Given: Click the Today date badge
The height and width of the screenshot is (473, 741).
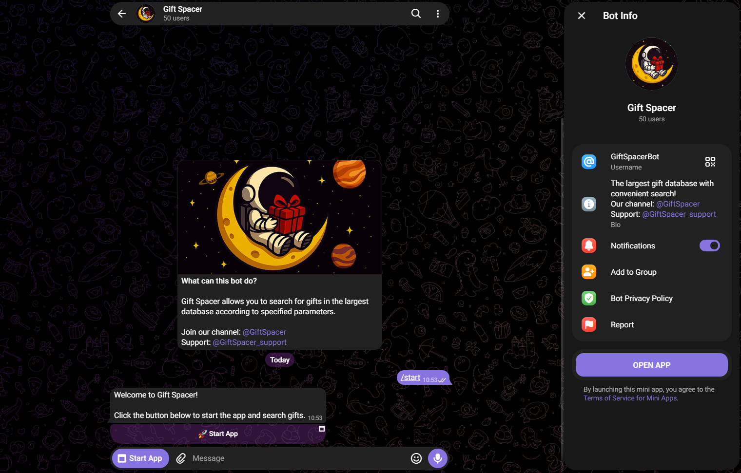Looking at the screenshot, I should click(x=280, y=360).
